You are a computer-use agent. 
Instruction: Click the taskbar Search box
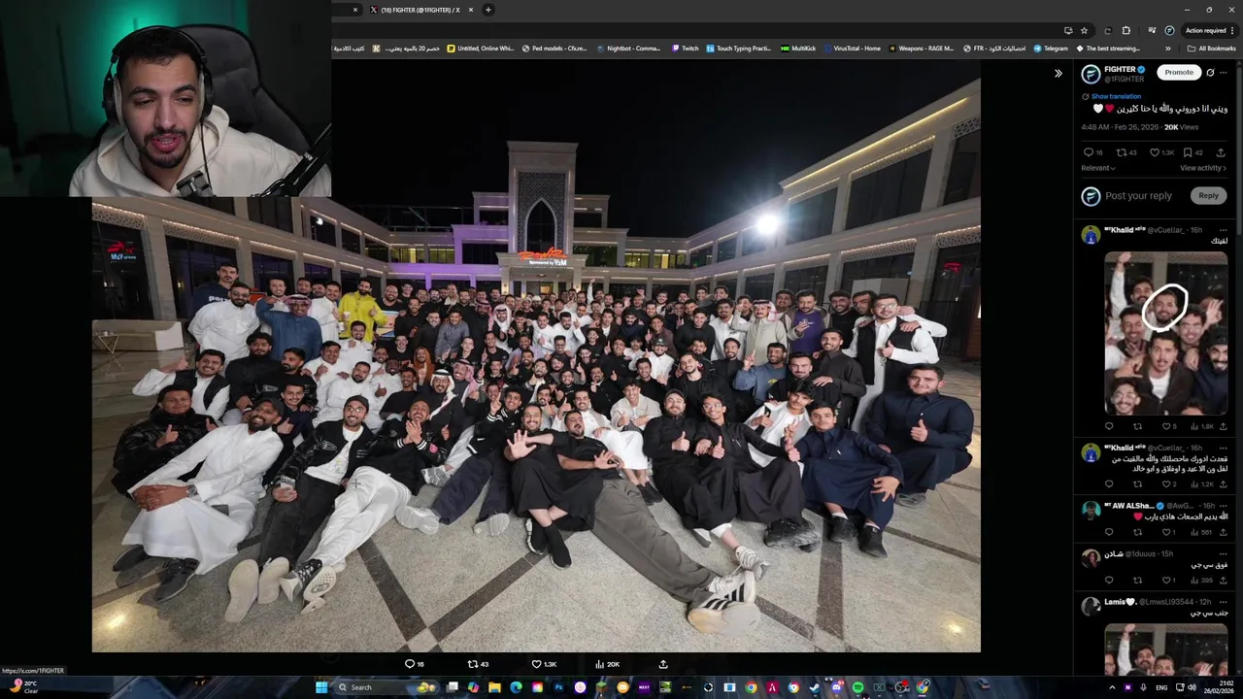(x=386, y=687)
